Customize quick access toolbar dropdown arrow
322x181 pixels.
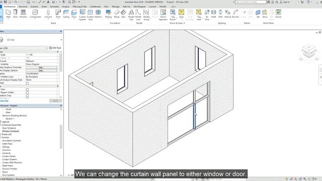coord(79,2)
